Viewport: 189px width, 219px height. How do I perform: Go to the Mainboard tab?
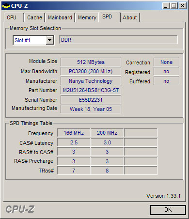tap(60, 17)
